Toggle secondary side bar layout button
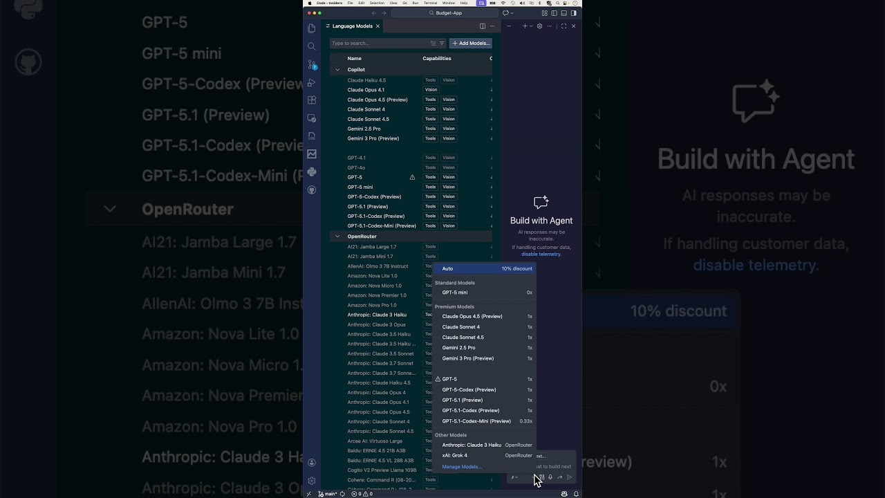The width and height of the screenshot is (885, 498). tap(573, 12)
